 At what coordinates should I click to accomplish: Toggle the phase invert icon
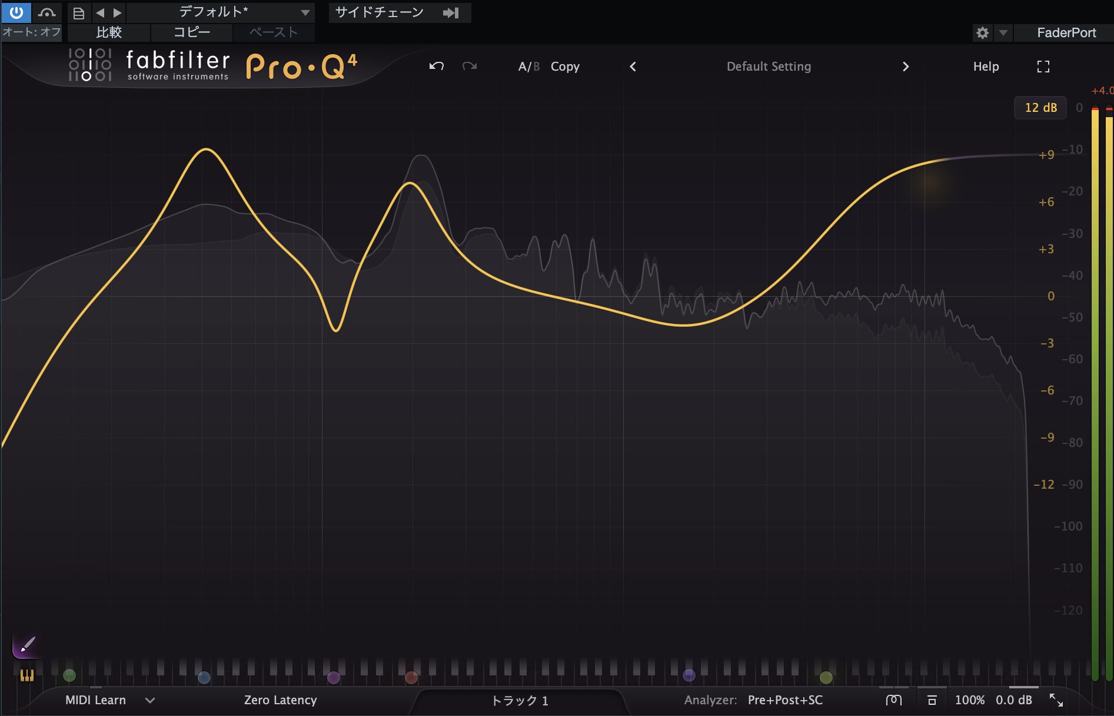tap(893, 700)
